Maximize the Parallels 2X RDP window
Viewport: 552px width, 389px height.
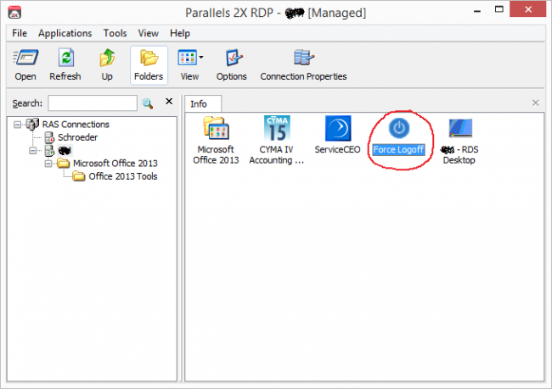click(499, 9)
